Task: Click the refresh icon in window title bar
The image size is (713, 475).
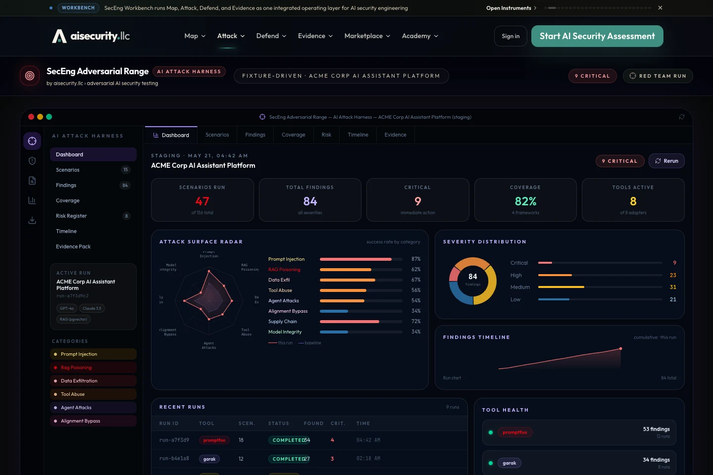Action: click(x=682, y=117)
